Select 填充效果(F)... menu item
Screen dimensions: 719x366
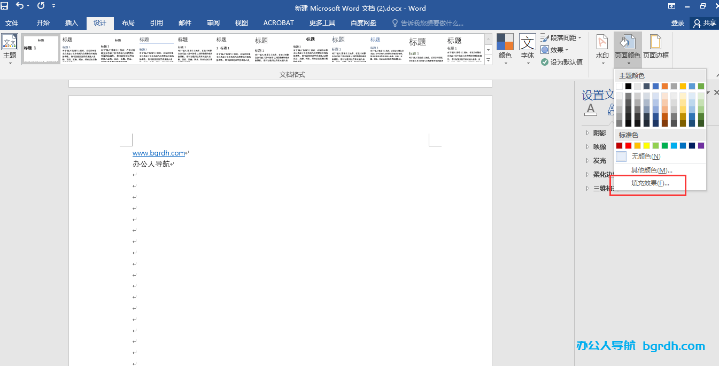coord(650,183)
